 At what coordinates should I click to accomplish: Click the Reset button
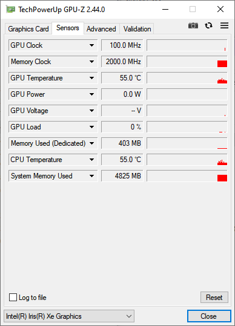(x=214, y=298)
